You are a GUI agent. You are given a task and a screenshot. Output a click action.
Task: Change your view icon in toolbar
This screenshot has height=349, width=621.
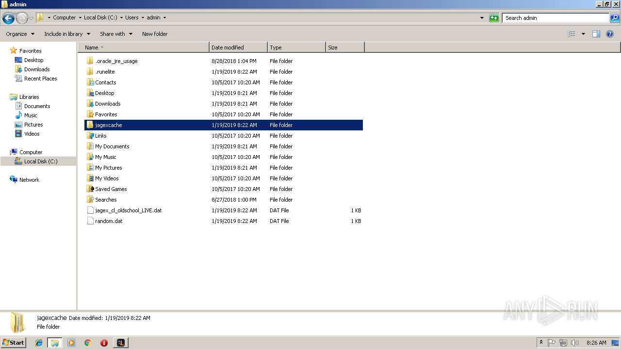coord(572,34)
